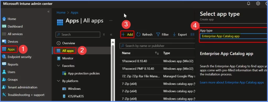Screen dimensions: 268x102
Task: Collapse the Favorites group
Action: [x=59, y=66]
